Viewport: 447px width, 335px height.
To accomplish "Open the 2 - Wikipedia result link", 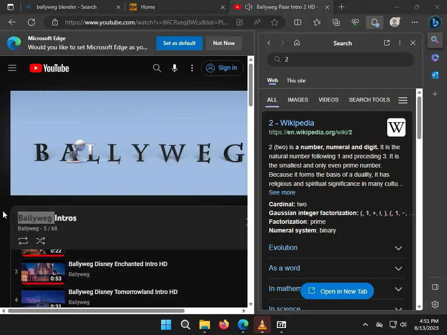I will coord(291,123).
